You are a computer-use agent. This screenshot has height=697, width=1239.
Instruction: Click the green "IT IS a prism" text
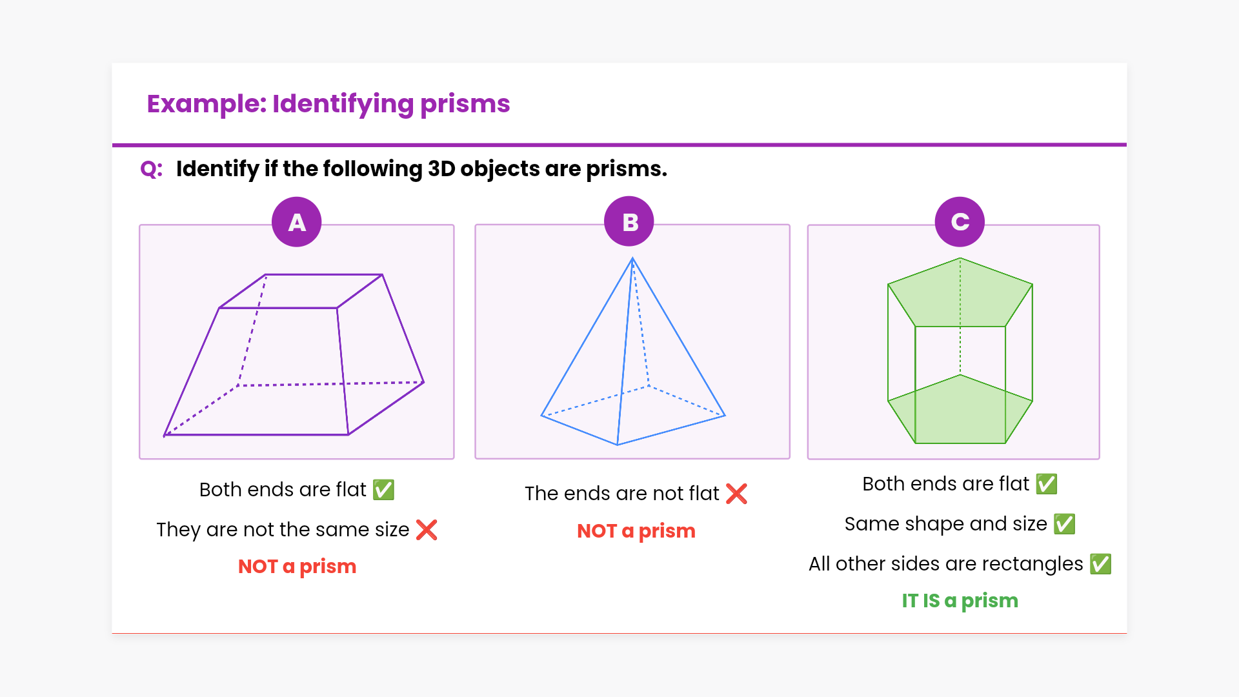pos(960,601)
